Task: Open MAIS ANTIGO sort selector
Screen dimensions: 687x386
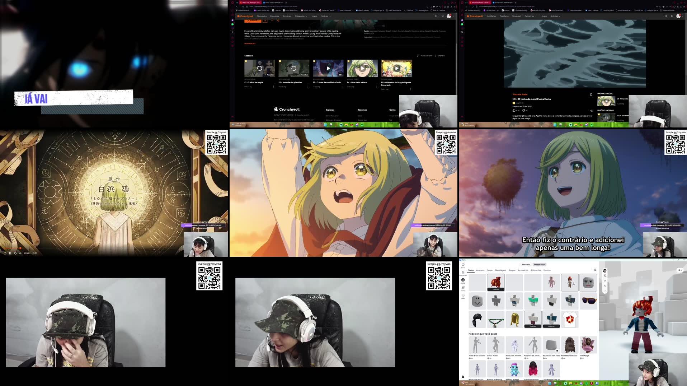Action: pyautogui.click(x=424, y=56)
